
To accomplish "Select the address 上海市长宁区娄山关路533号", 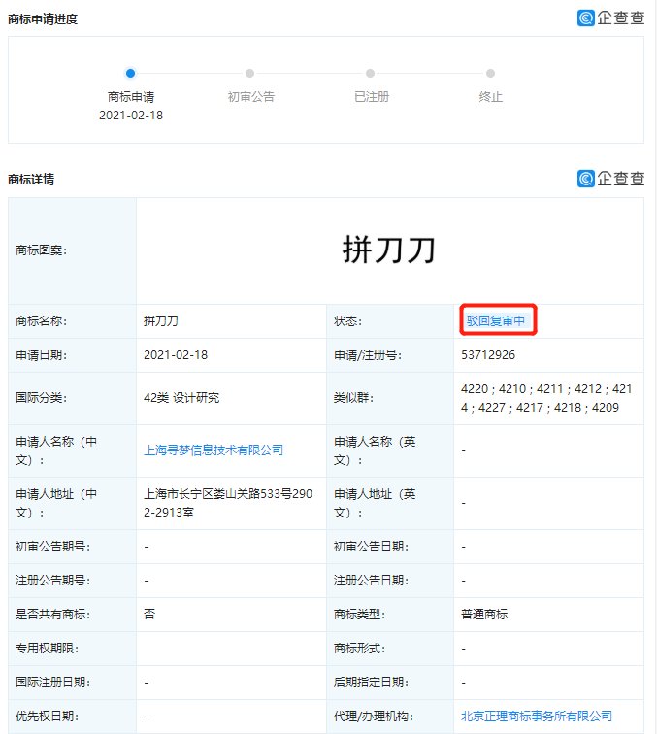I will (228, 503).
